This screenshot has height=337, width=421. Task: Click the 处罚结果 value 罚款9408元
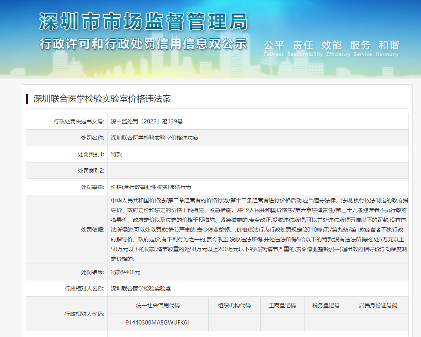pyautogui.click(x=125, y=272)
